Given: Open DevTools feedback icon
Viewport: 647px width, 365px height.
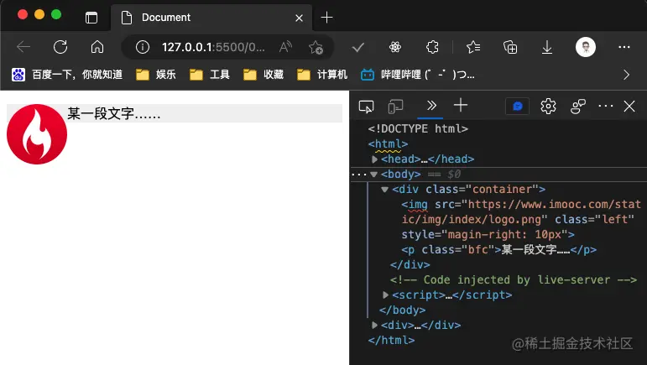Looking at the screenshot, I should [577, 107].
